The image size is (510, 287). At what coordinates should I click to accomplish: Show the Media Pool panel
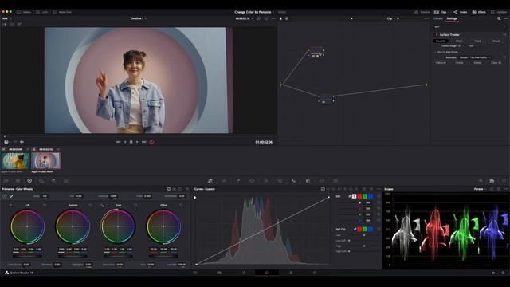(62, 12)
